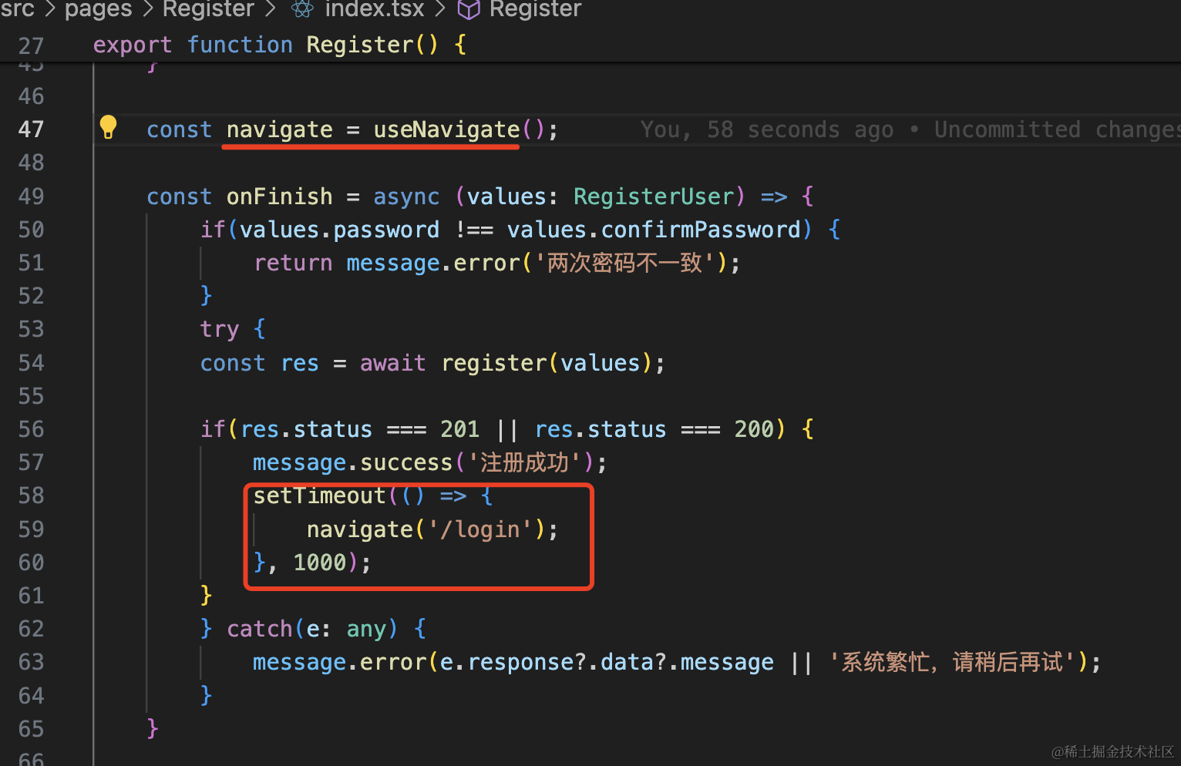Click the '/login' string on line 59
Screen dimensions: 1181x766
coord(481,529)
